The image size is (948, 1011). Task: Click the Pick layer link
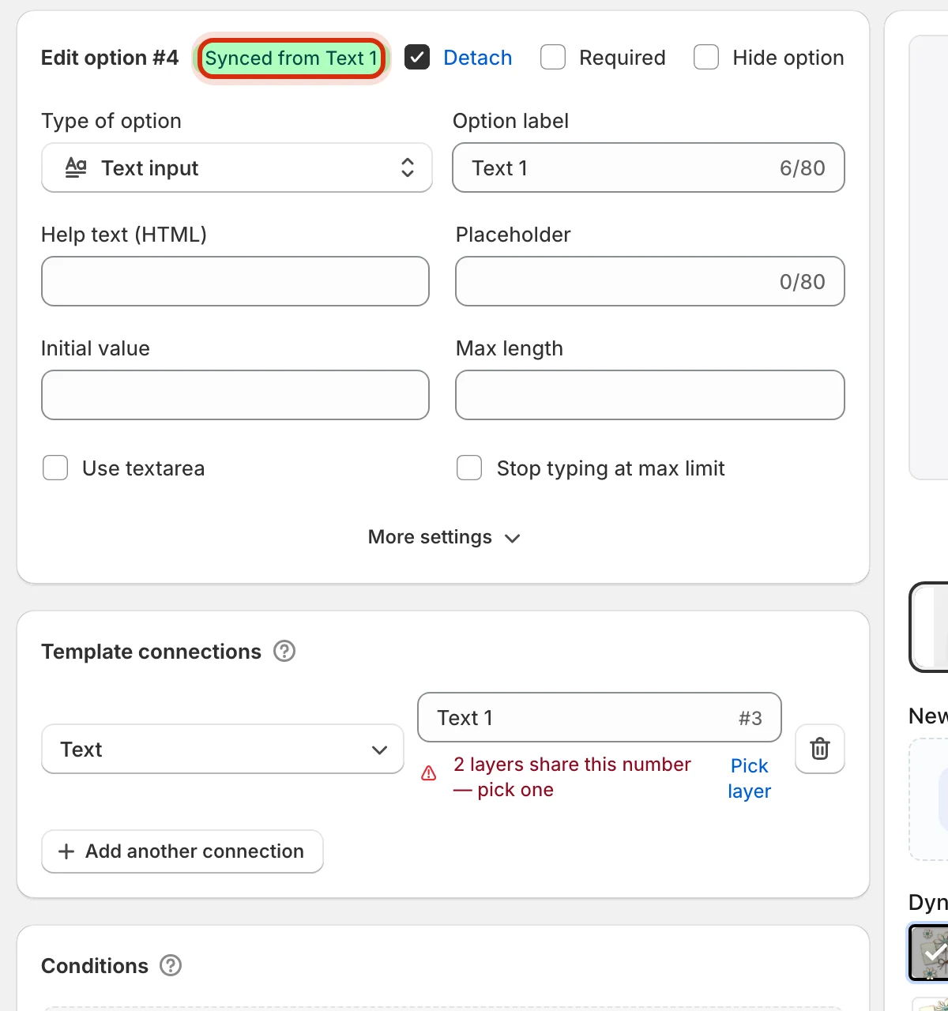(750, 778)
